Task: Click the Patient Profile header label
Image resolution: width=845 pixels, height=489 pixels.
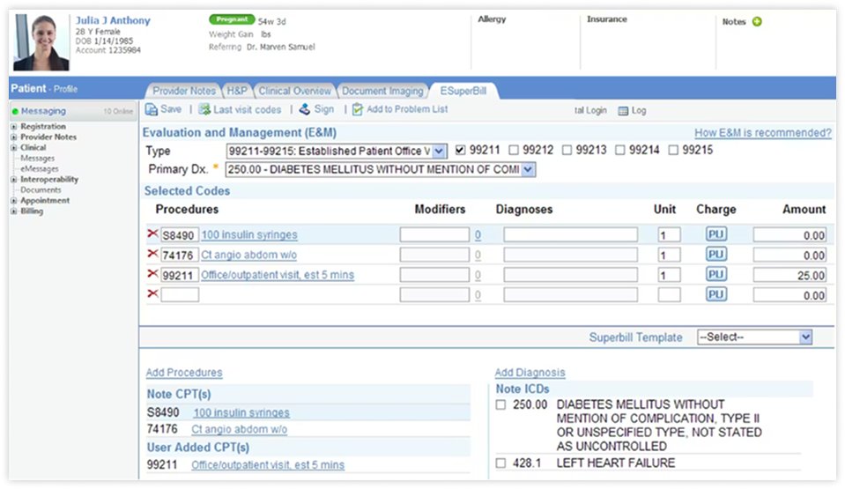Action: tap(44, 88)
